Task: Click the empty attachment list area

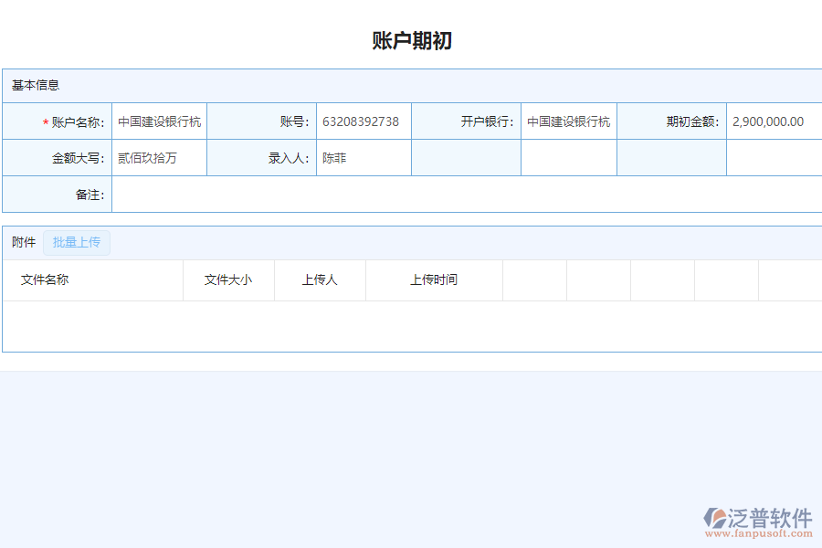Action: (x=411, y=325)
